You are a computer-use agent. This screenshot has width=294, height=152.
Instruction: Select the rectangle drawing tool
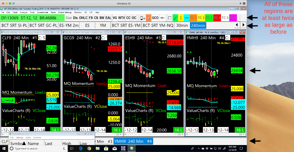[170, 18]
